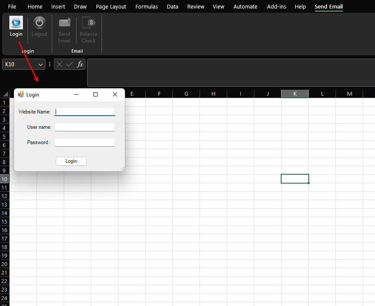Select row 15 header
Screen dimensions: 375x306
point(5,221)
